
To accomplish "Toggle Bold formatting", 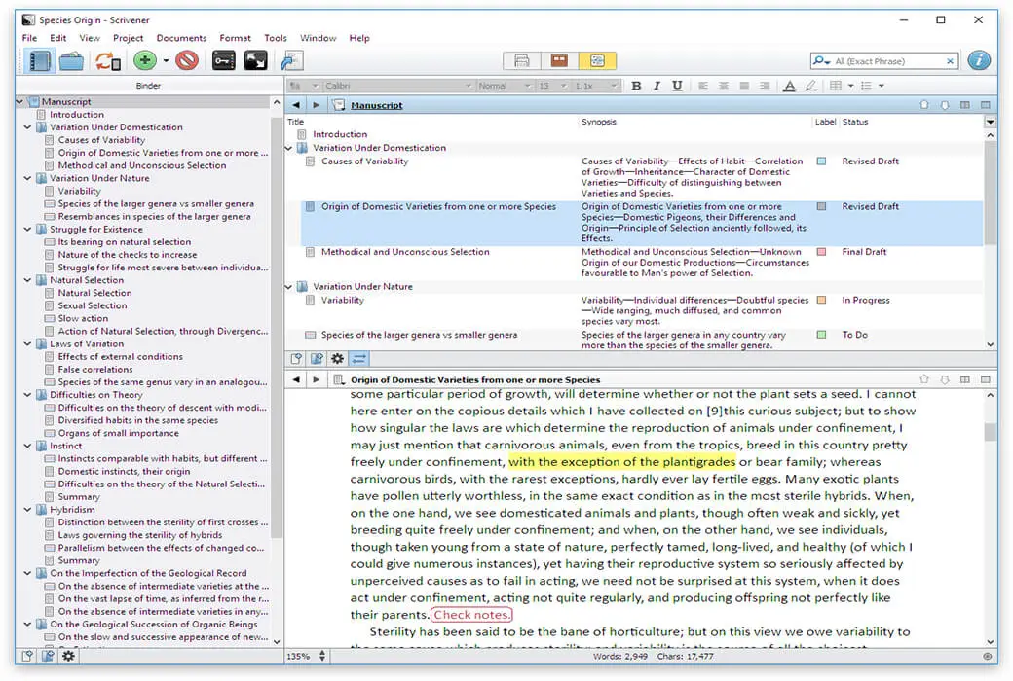I will tap(636, 86).
